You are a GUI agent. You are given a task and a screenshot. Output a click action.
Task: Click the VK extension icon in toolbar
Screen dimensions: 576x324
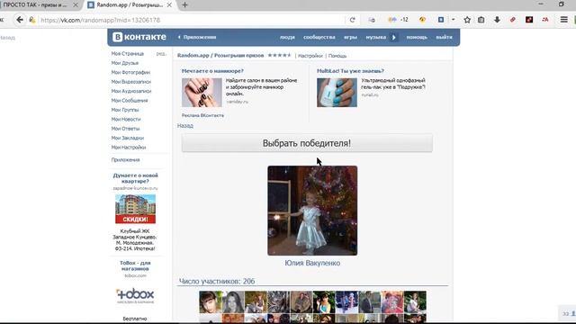point(441,20)
